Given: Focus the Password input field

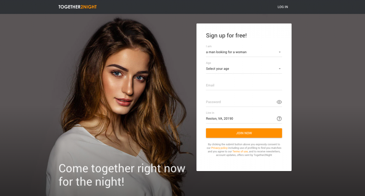Looking at the screenshot, I should click(241, 102).
